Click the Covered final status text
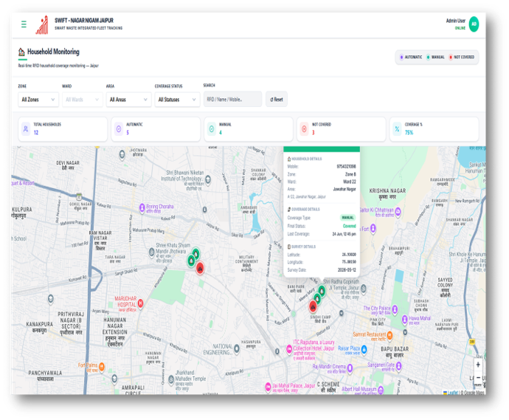 pos(349,226)
